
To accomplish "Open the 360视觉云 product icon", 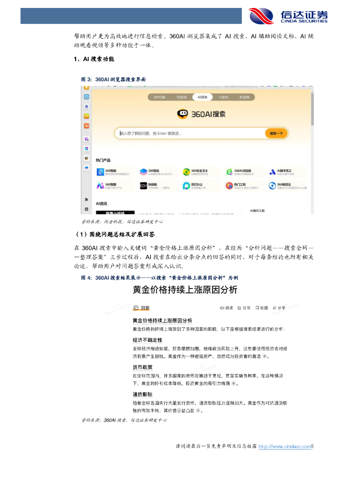I will tap(272, 186).
